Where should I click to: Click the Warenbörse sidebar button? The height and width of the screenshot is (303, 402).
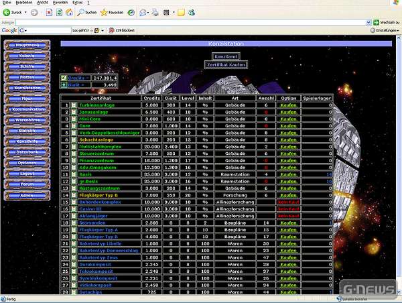27,119
